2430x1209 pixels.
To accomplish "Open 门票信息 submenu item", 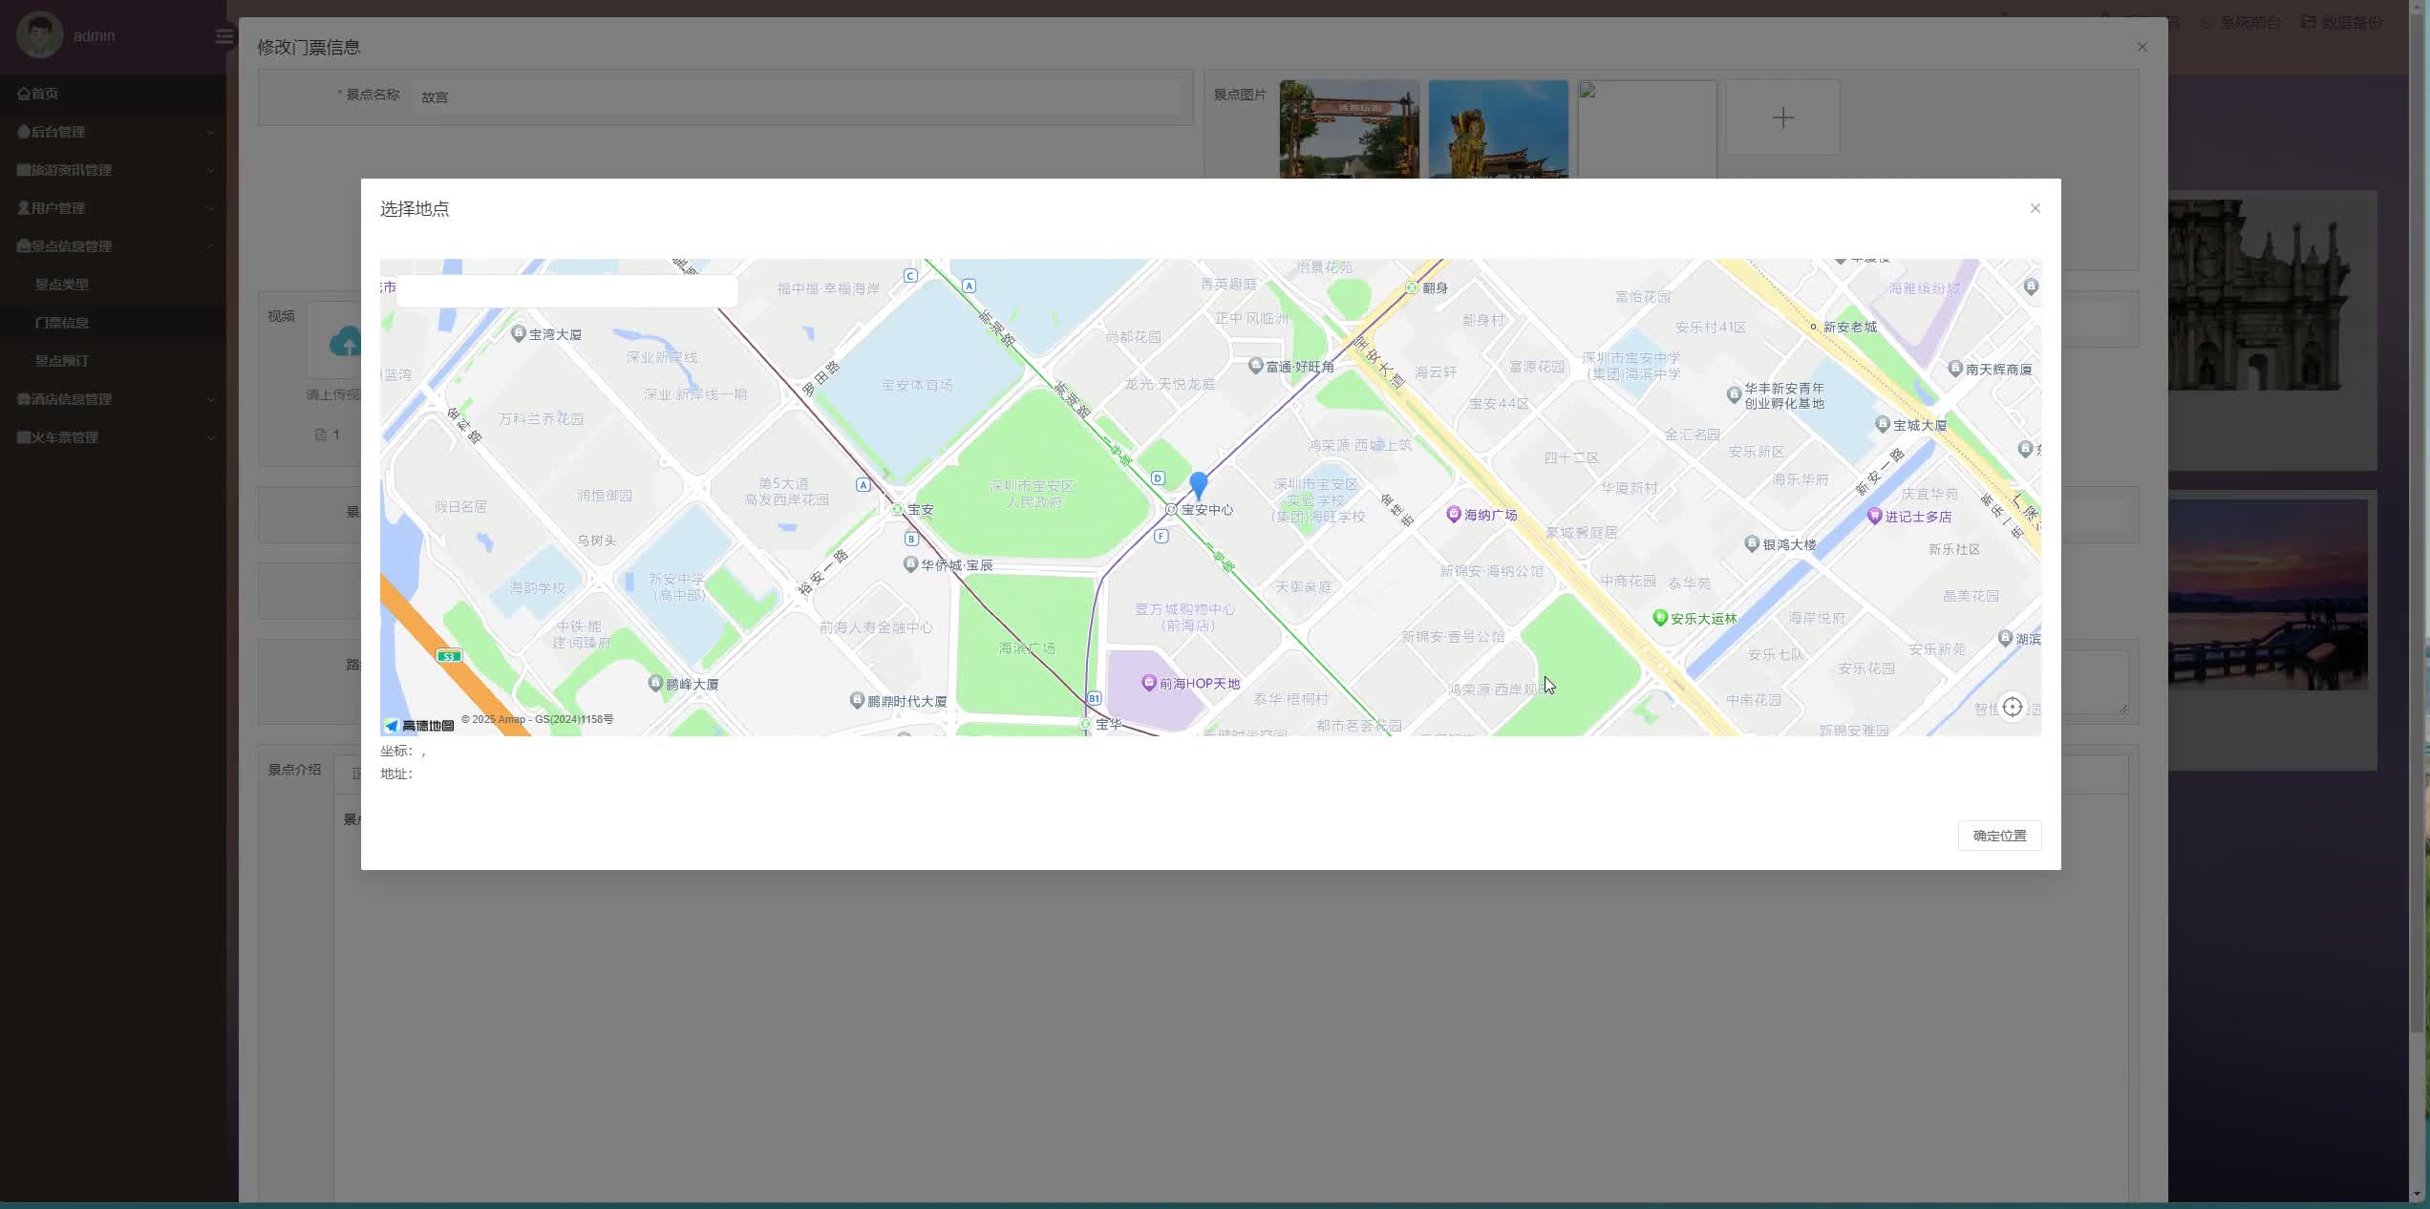I will (62, 323).
